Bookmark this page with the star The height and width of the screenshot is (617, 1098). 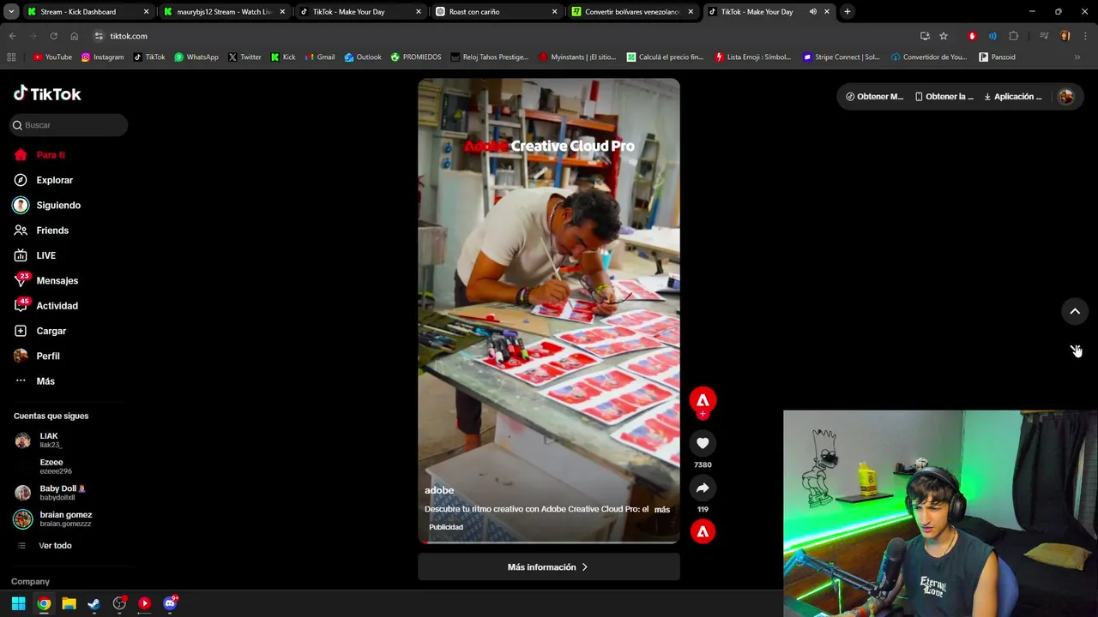[944, 36]
